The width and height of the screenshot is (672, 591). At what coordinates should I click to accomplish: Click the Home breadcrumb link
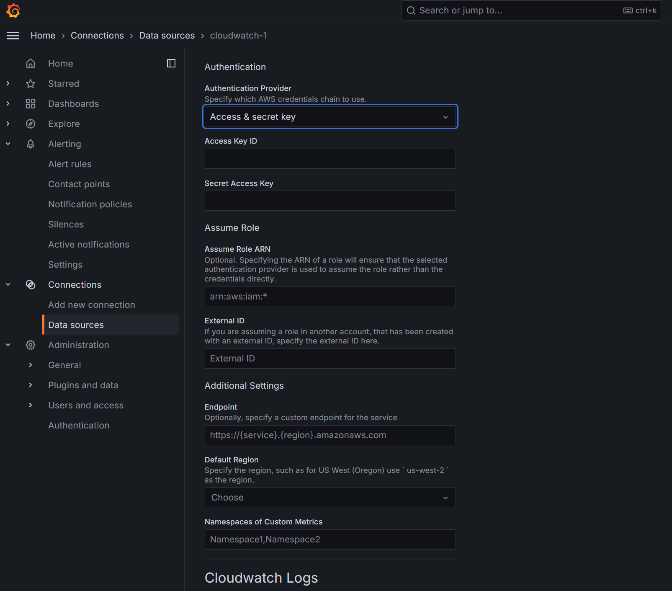(x=43, y=36)
